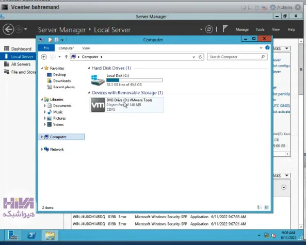Select Music library
Screen dimensions: 306x245
(x=58, y=112)
